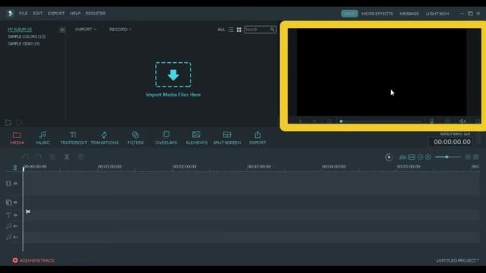The image size is (486, 273).
Task: Open the IMPORT dropdown
Action: [x=86, y=30]
